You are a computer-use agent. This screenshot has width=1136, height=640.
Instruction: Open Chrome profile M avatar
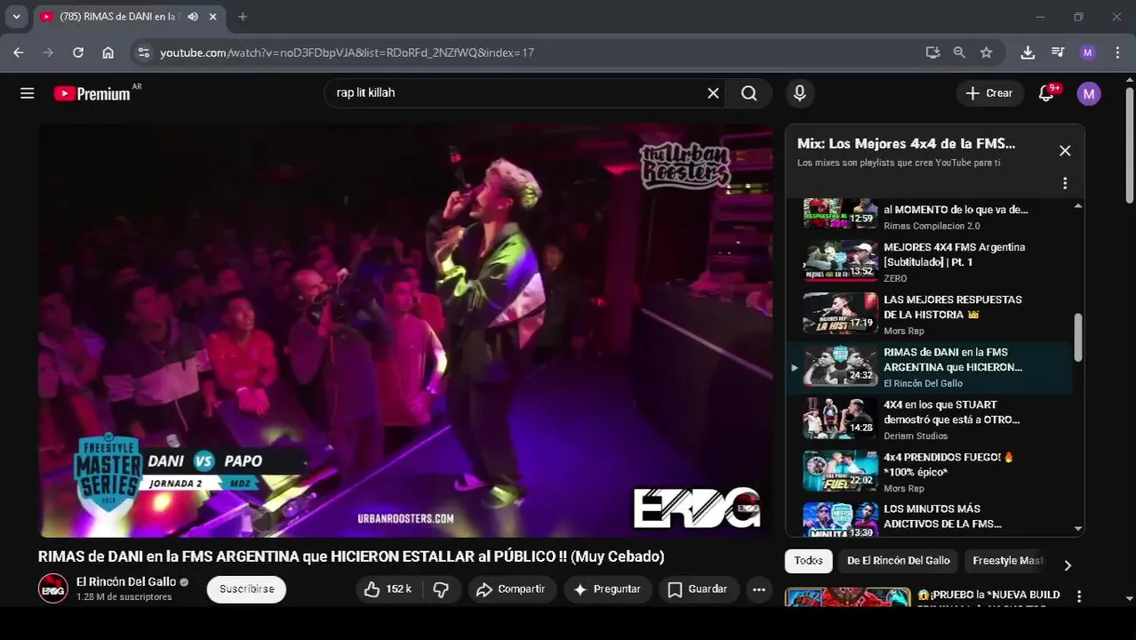(x=1087, y=52)
